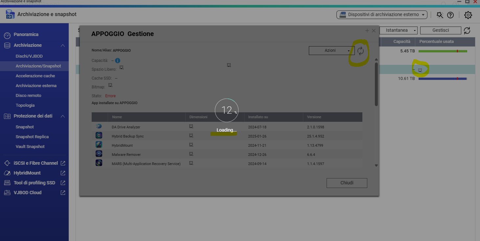Open the global tools wand icon
This screenshot has width=480, height=241.
(x=440, y=15)
